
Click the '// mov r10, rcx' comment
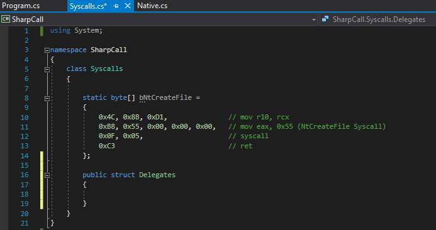(x=259, y=117)
